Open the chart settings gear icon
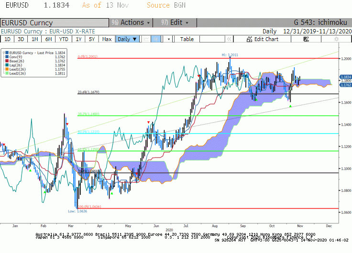Image resolution: width=352 pixels, height=253 pixels. (336, 39)
